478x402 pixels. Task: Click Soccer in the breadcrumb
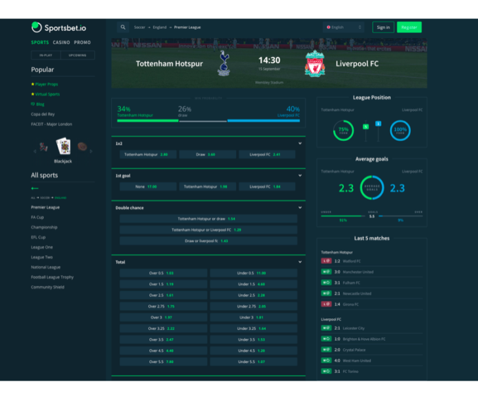(139, 27)
